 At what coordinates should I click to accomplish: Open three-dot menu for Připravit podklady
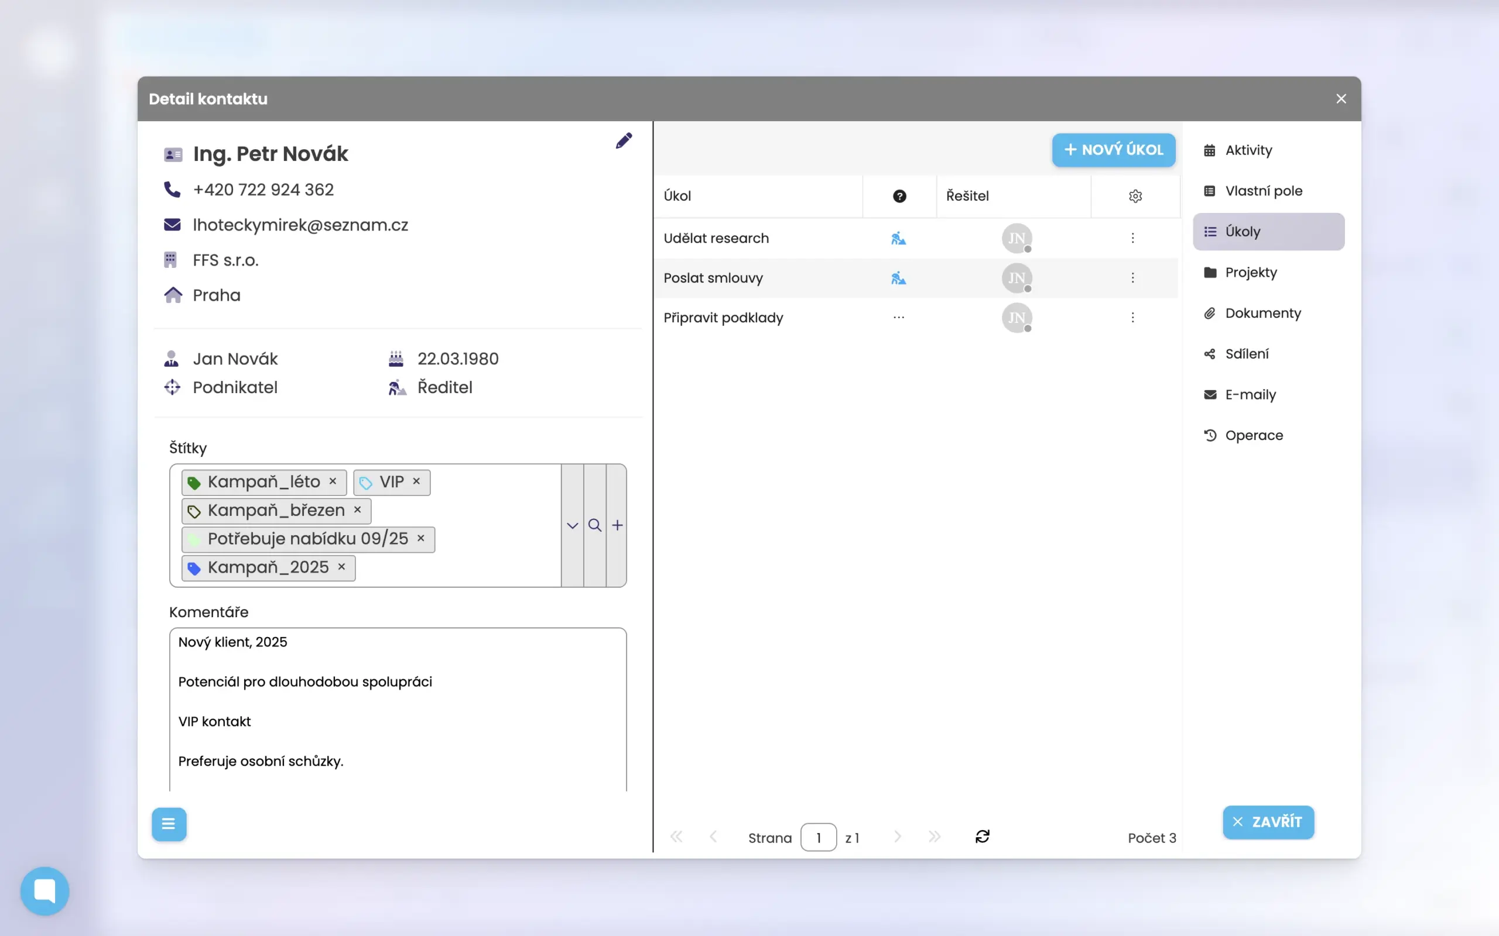point(1132,318)
